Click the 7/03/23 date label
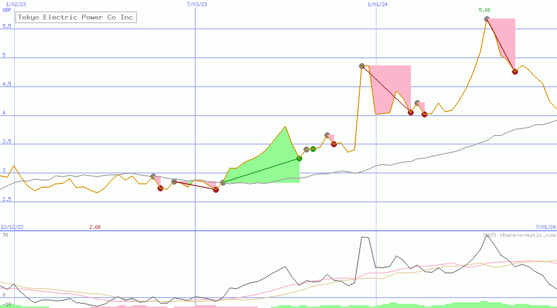The width and height of the screenshot is (557, 308). (x=197, y=4)
